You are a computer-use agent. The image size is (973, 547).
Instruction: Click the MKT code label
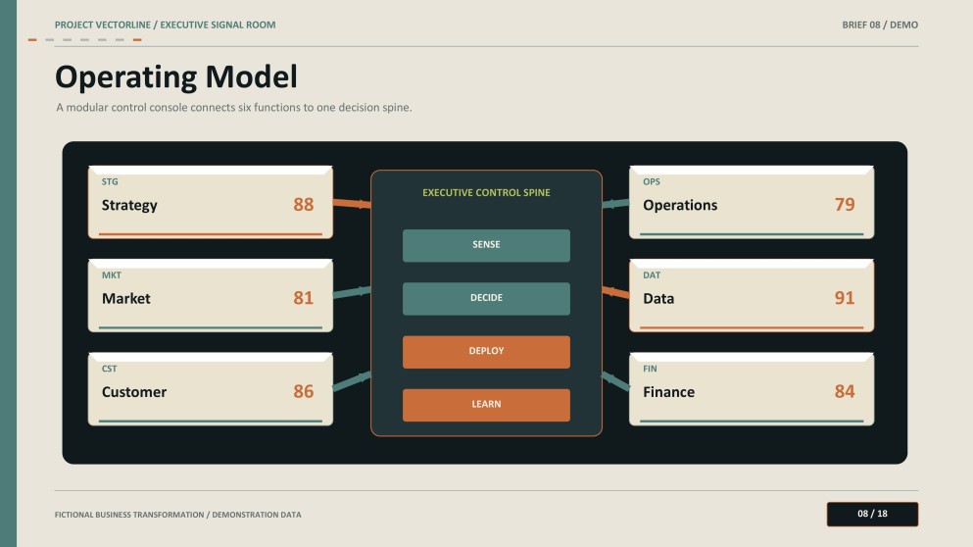point(112,275)
